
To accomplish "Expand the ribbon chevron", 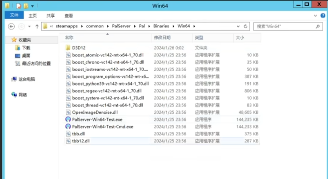I will 316,15.
